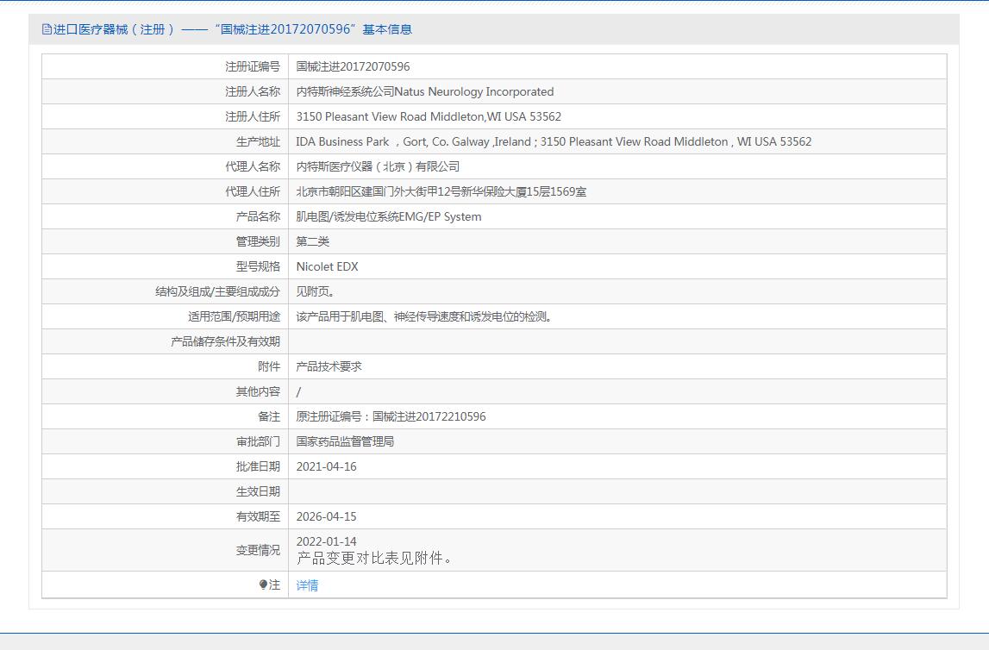Click the 型号规格 label
The width and height of the screenshot is (989, 650).
pyautogui.click(x=258, y=266)
